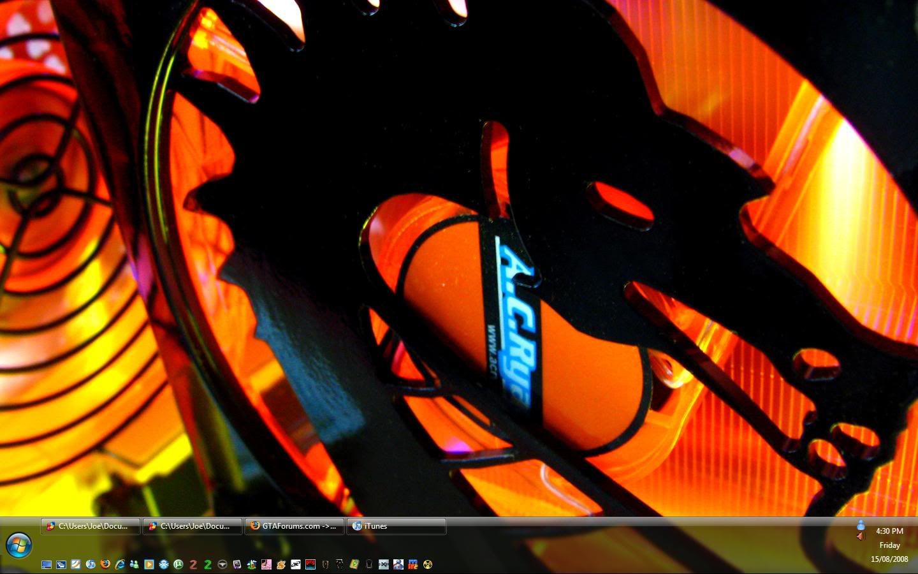The image size is (918, 574).
Task: Click Switch Between Windows quick launch icon
Action: point(61,564)
